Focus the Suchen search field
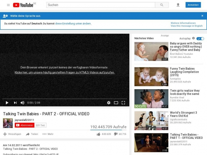 point(101,5)
